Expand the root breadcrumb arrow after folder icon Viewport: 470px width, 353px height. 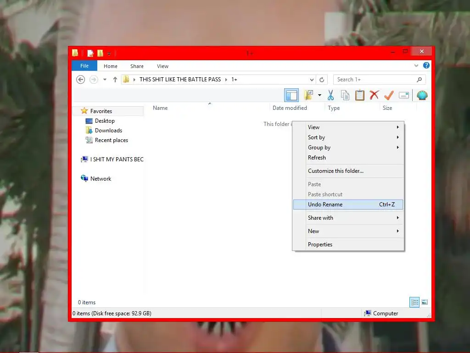click(134, 80)
